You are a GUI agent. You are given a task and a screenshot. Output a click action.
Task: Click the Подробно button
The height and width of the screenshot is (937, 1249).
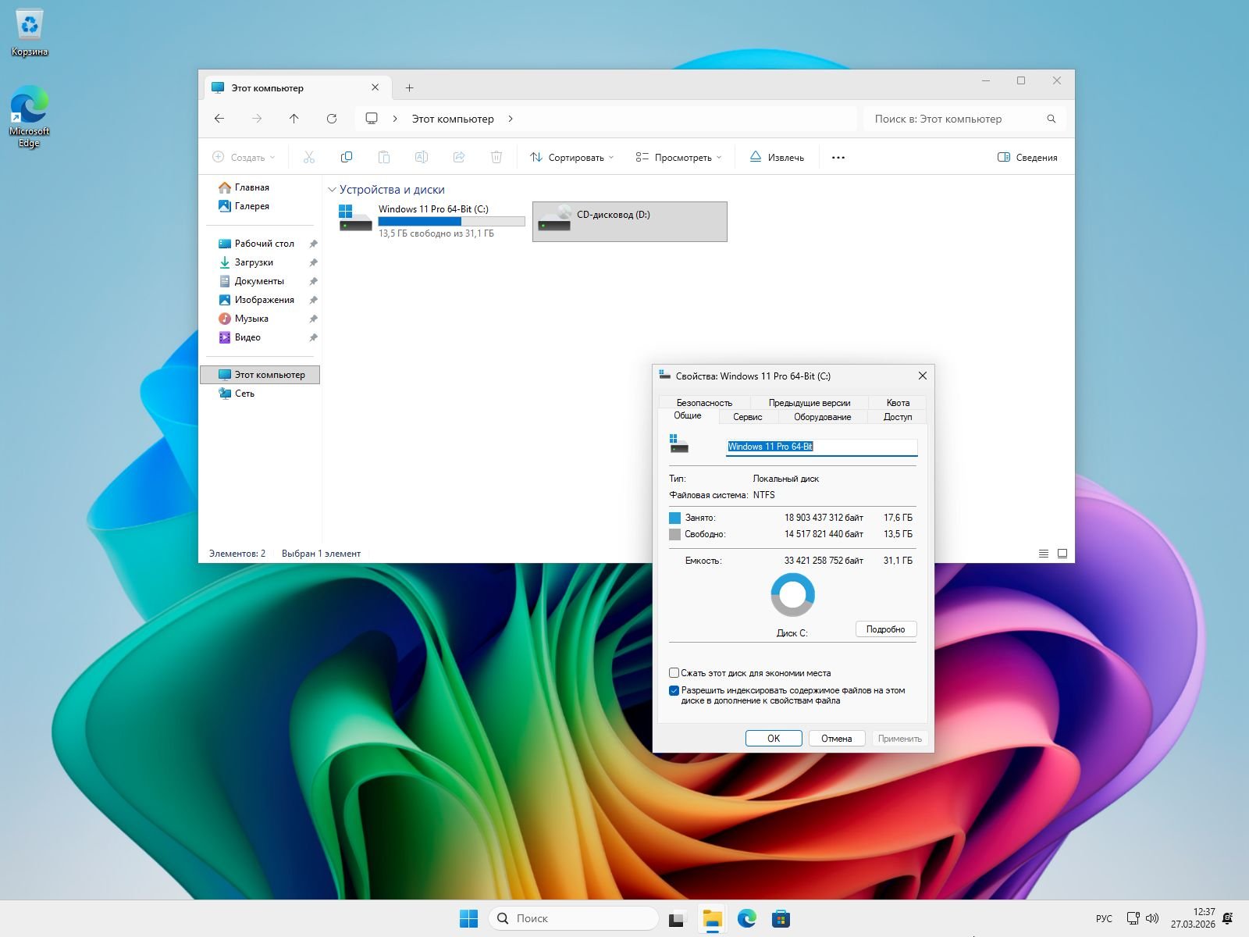point(885,629)
